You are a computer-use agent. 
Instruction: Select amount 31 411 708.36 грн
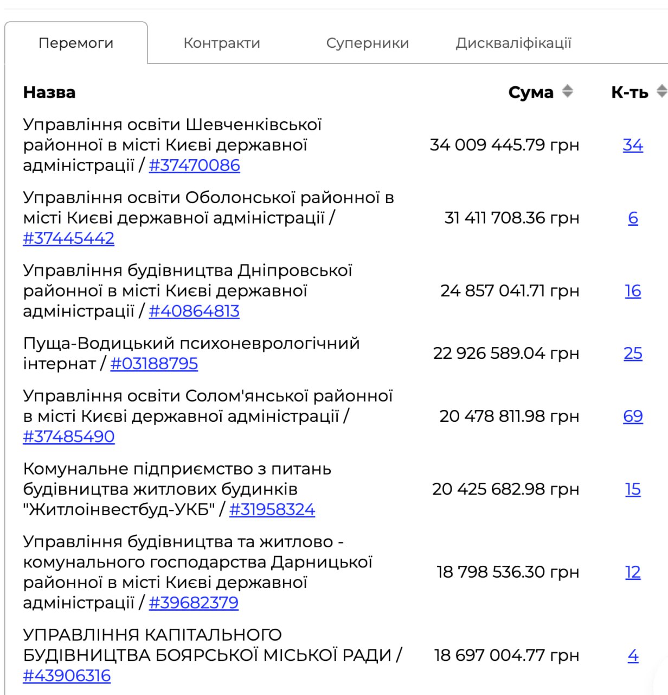512,218
